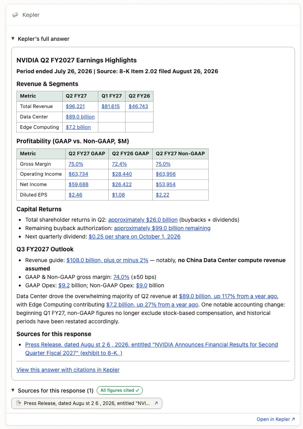This screenshot has width=303, height=429.
Task: Click "$108.0 billion, plus or minus 2%" link
Action: tap(108, 260)
